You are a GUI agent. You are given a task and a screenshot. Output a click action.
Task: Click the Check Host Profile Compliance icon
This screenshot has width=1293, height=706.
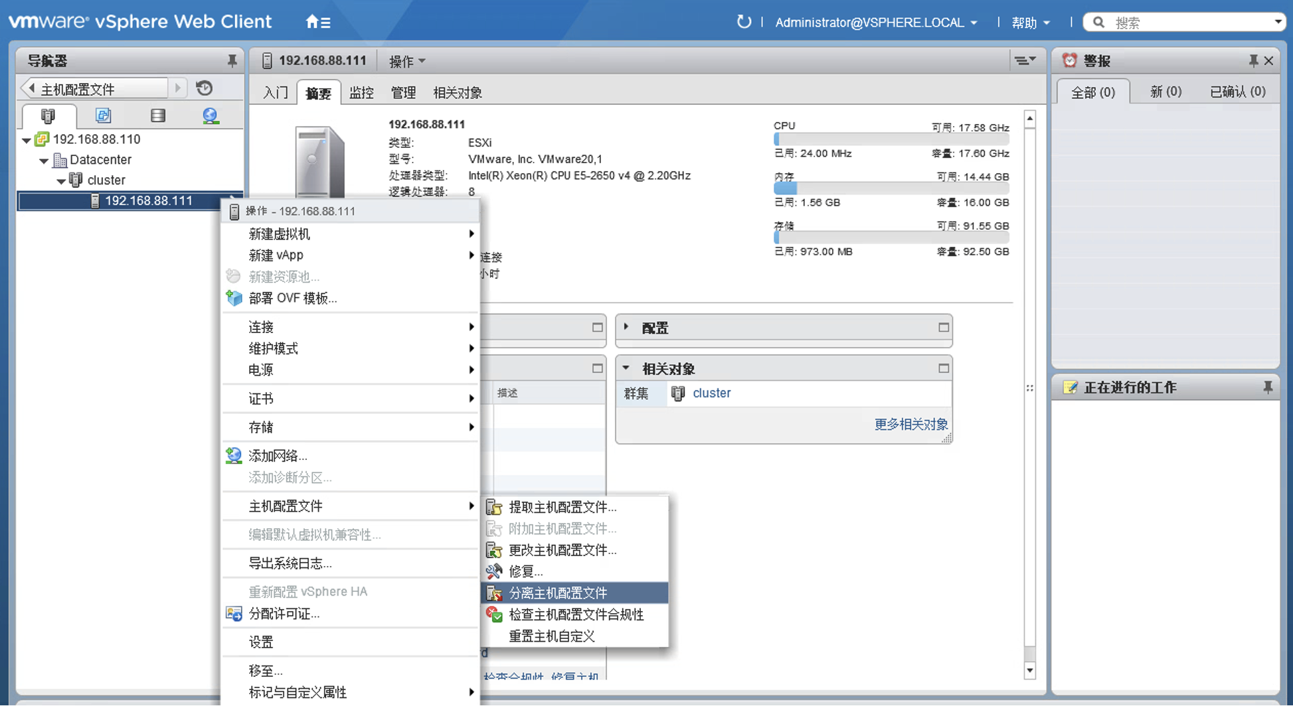[x=494, y=614]
